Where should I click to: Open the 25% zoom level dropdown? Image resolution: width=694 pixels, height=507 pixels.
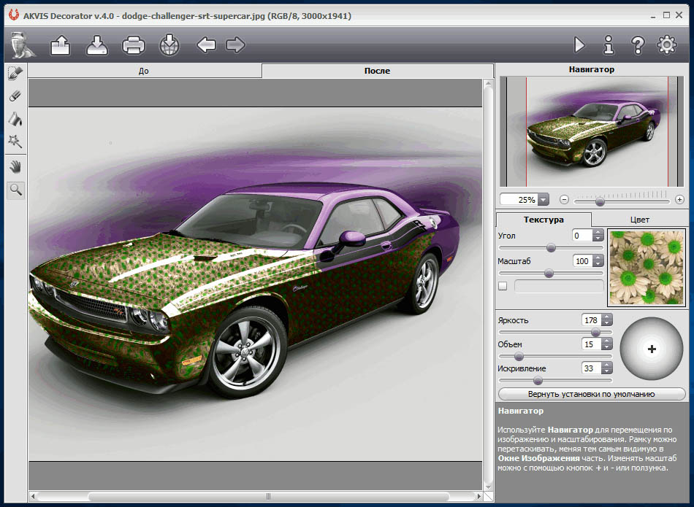click(x=543, y=200)
